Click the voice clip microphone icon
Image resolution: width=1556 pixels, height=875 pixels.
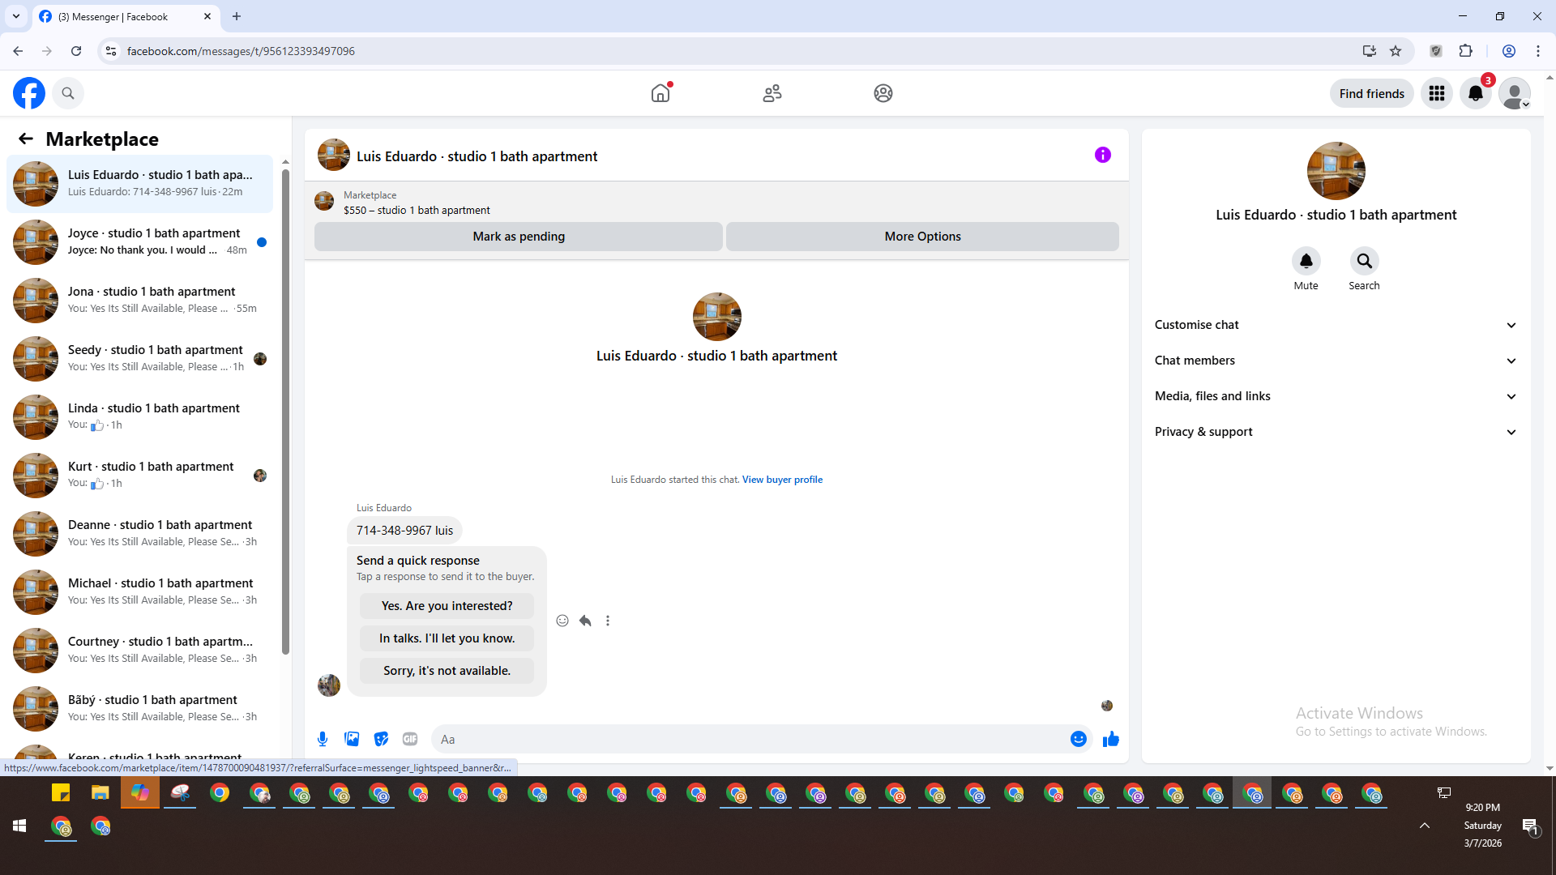point(323,739)
